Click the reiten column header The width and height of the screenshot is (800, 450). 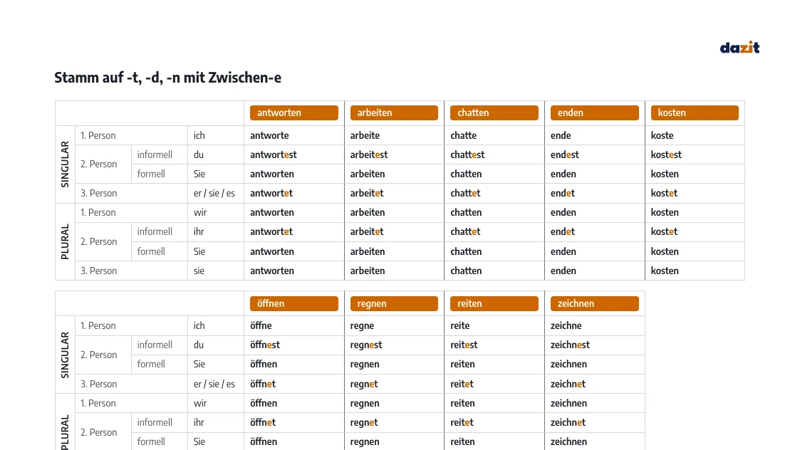494,303
